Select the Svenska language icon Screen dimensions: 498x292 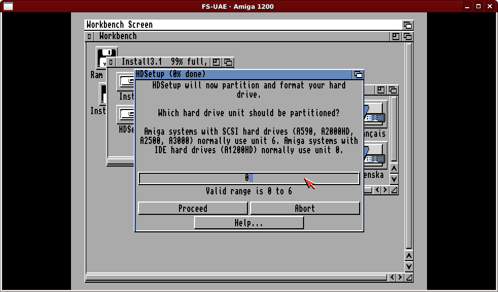375,156
